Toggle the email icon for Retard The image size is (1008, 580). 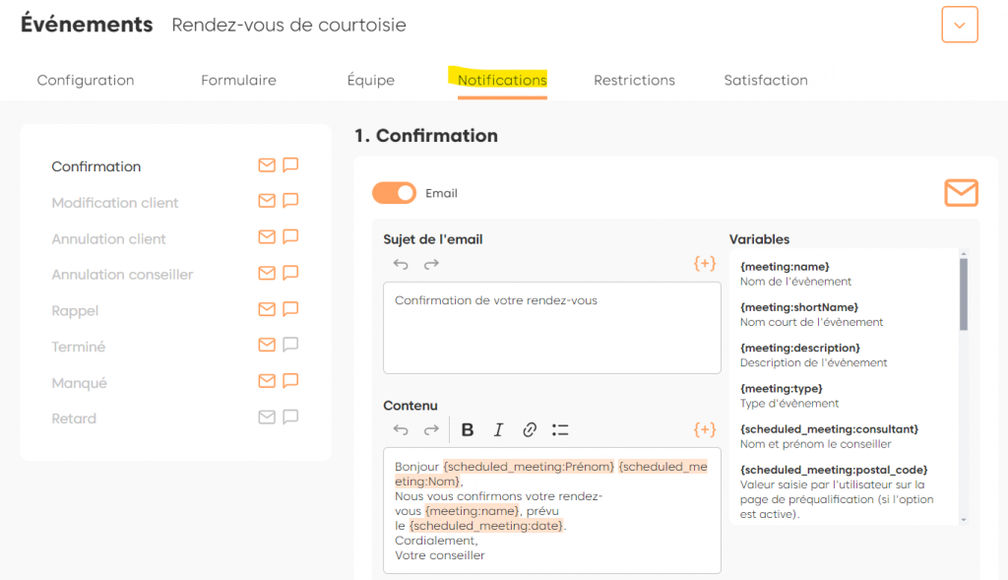[x=267, y=417]
